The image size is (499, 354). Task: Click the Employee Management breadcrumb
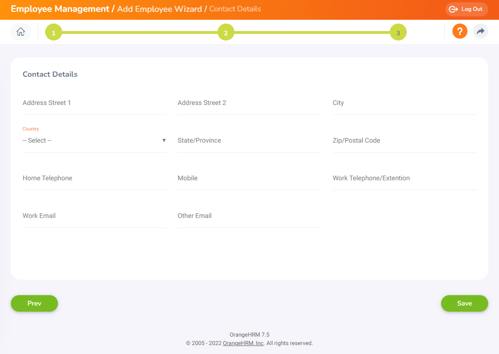tap(60, 9)
